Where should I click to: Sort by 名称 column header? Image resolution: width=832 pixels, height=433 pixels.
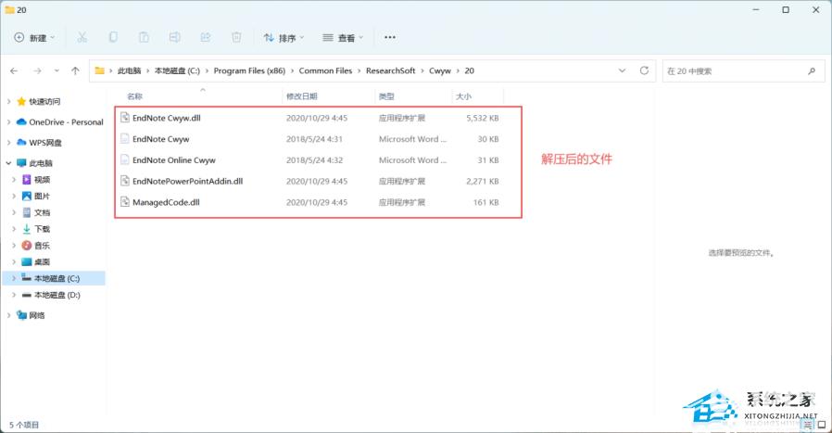click(134, 96)
